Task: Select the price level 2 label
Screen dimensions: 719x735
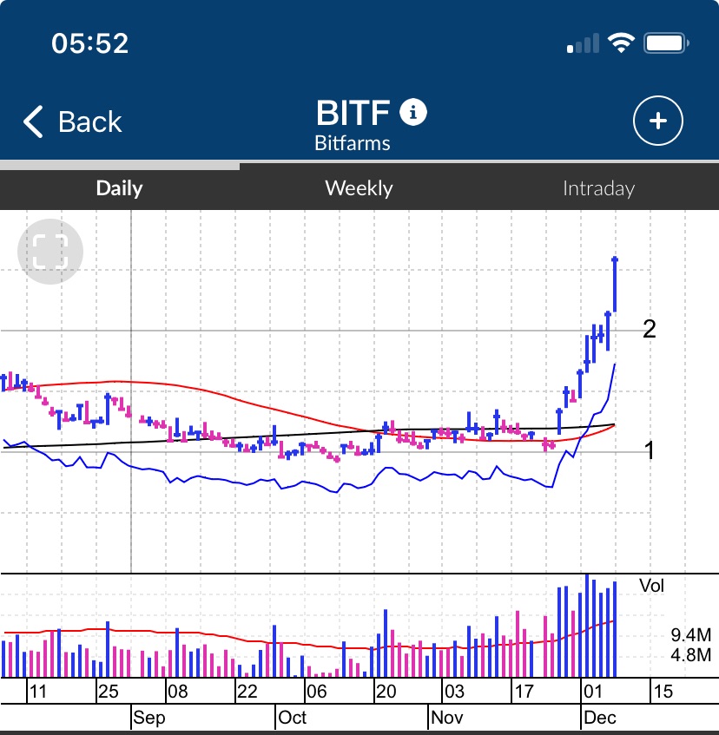Action: click(649, 329)
